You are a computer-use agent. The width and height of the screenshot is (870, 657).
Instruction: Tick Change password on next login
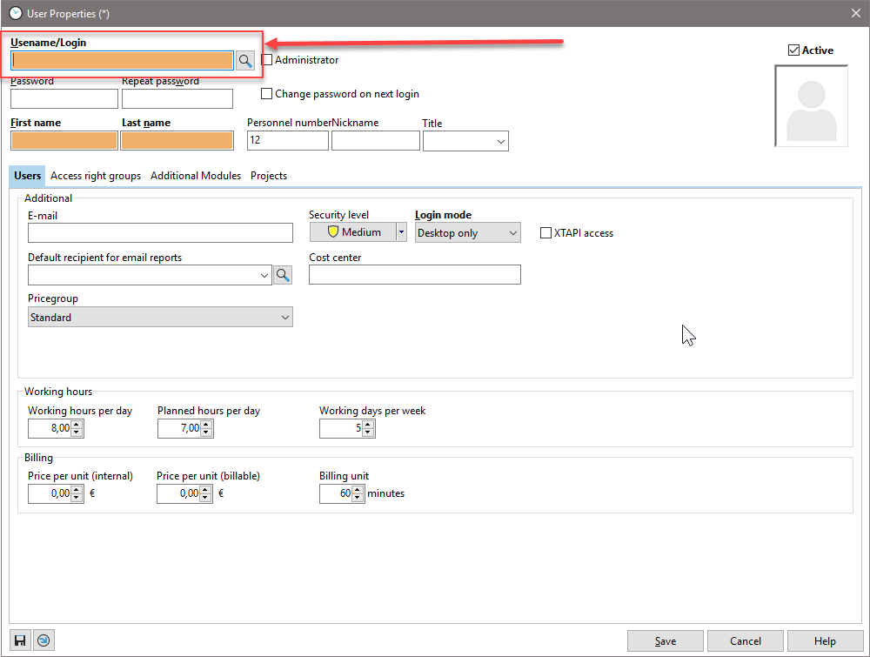pyautogui.click(x=268, y=94)
